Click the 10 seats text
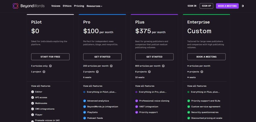The width and height of the screenshot is (256, 122). pyautogui.click(x=140, y=77)
